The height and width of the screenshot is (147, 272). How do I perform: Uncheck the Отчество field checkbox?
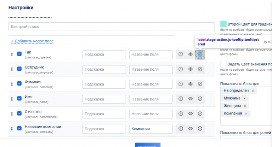coord(19,113)
